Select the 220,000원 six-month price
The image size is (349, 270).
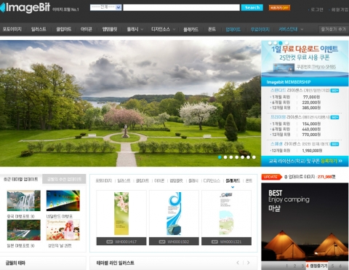[311, 103]
